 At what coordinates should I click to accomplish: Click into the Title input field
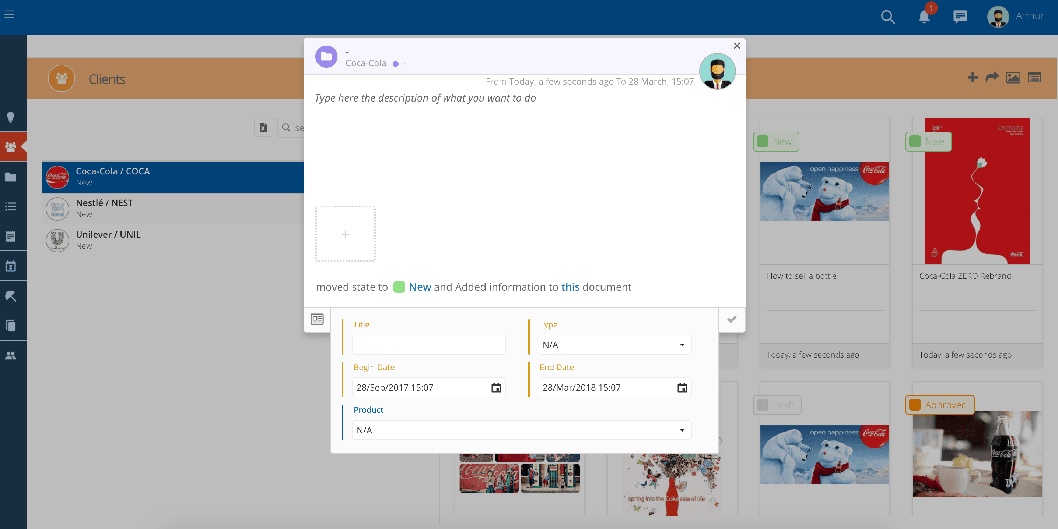(x=428, y=345)
